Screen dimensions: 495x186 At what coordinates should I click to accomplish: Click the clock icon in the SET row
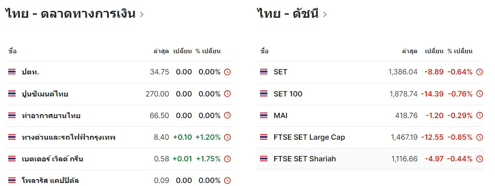[x=479, y=72]
